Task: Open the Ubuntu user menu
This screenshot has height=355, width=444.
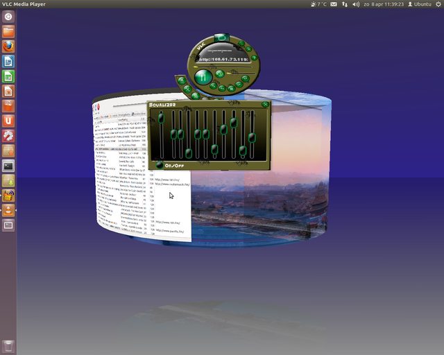Action: 420,4
